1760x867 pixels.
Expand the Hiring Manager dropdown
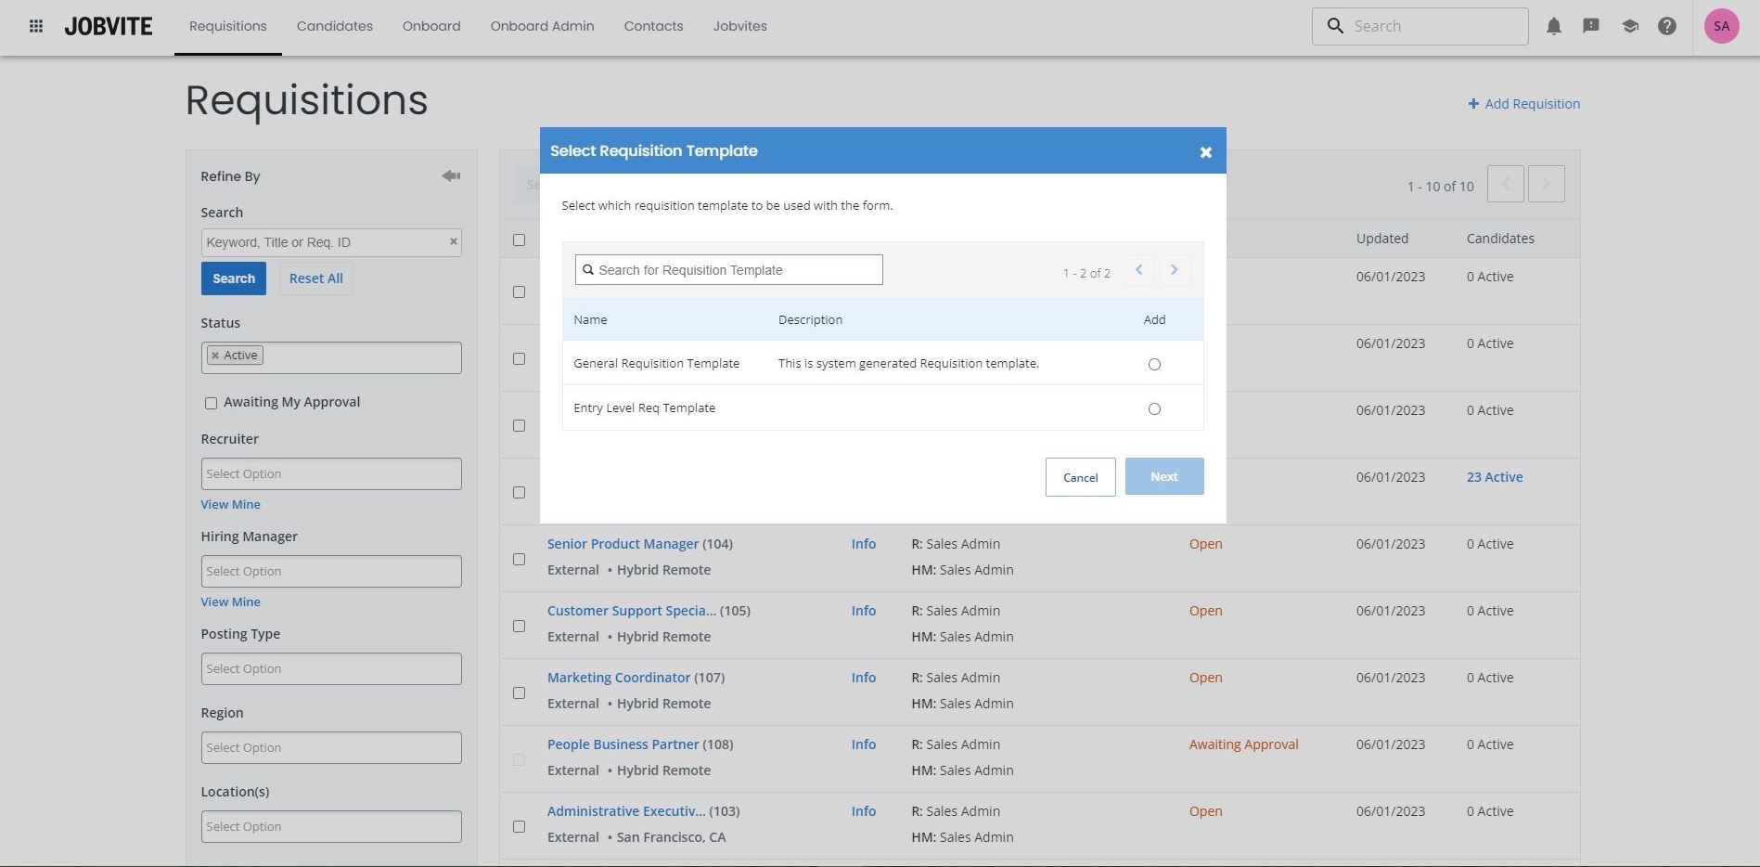click(x=331, y=571)
